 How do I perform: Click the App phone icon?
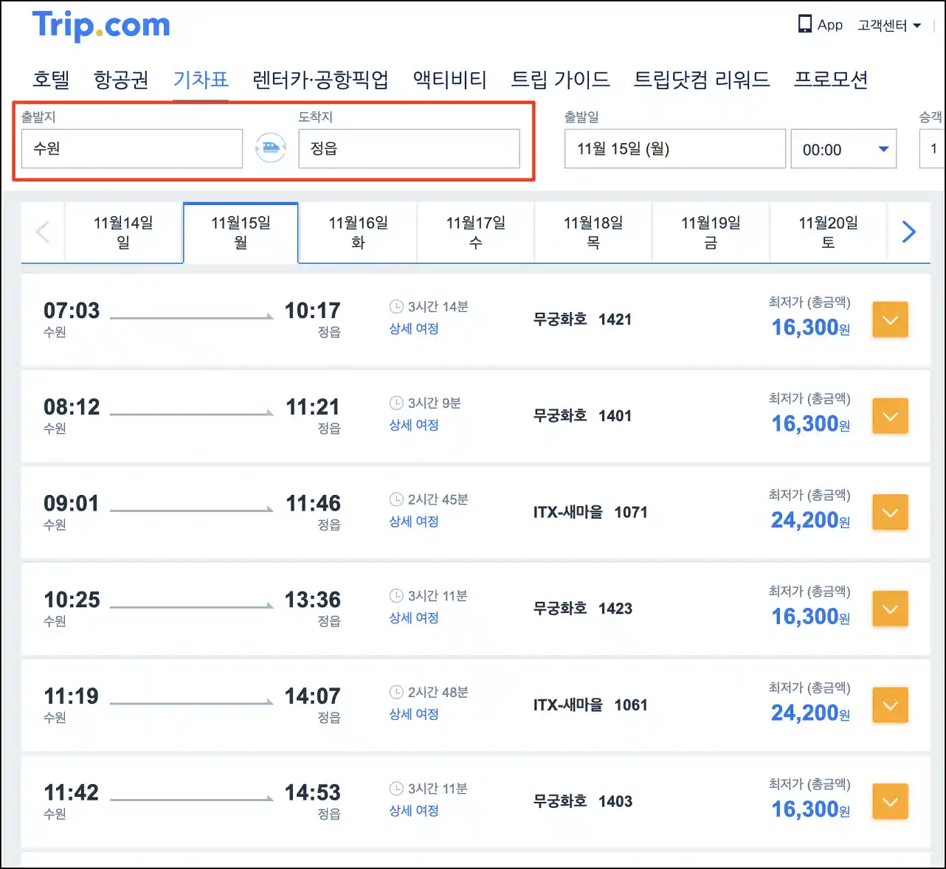click(x=804, y=24)
